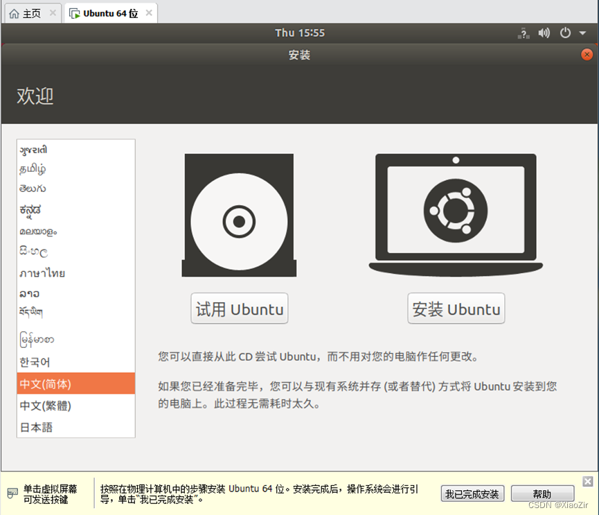Click the 帮助 button in VMware bar
This screenshot has height=515, width=599.
542,494
